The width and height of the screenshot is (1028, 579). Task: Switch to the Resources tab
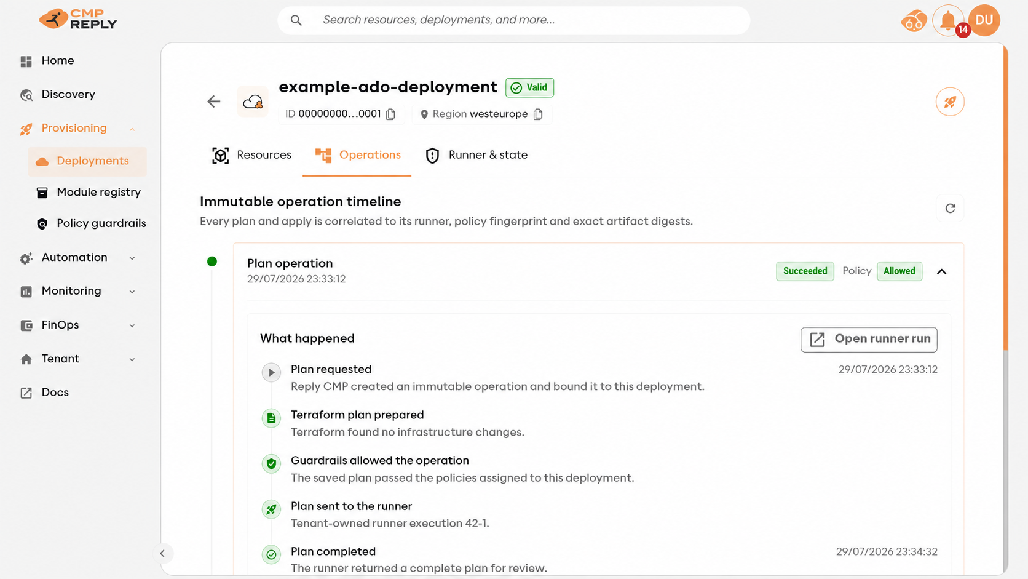(x=251, y=155)
